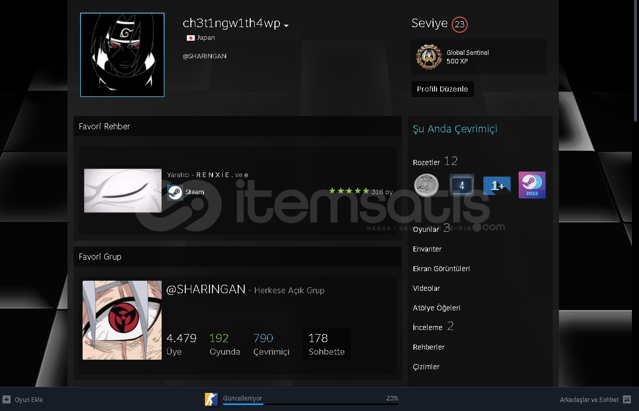Open the Rehberler guides link
639x411 pixels.
[x=429, y=347]
